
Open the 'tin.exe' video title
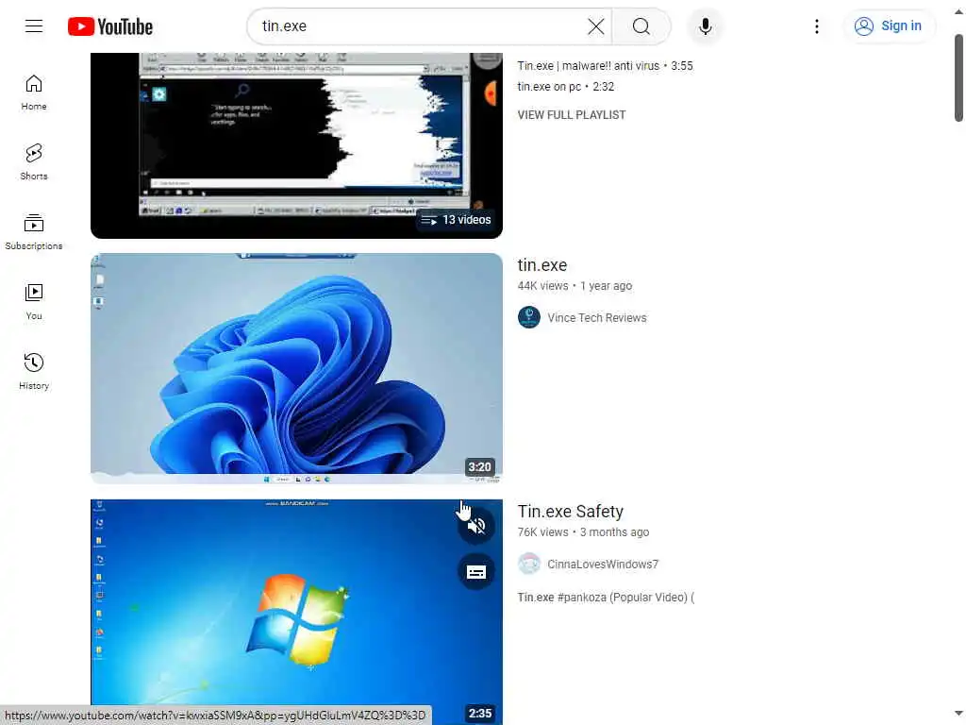click(542, 265)
